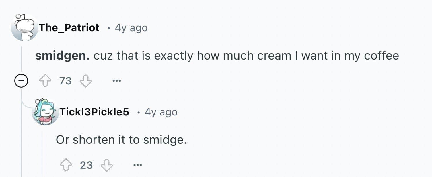Click The_Patriot's Snoo avatar
This screenshot has width=432, height=177.
tap(24, 28)
